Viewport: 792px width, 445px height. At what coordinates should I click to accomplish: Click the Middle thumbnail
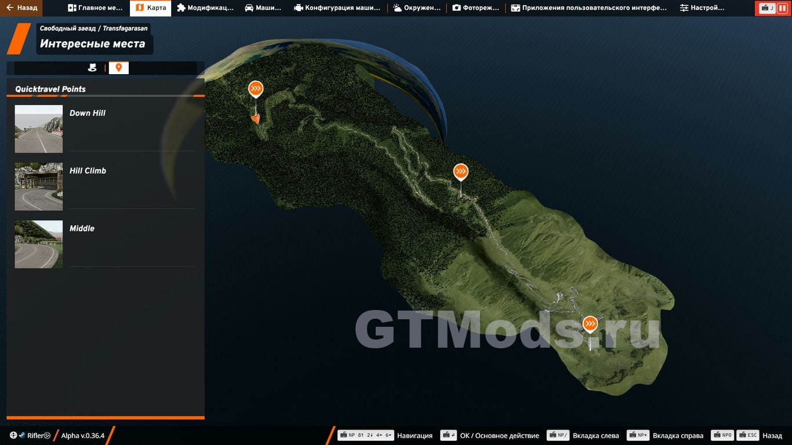39,244
